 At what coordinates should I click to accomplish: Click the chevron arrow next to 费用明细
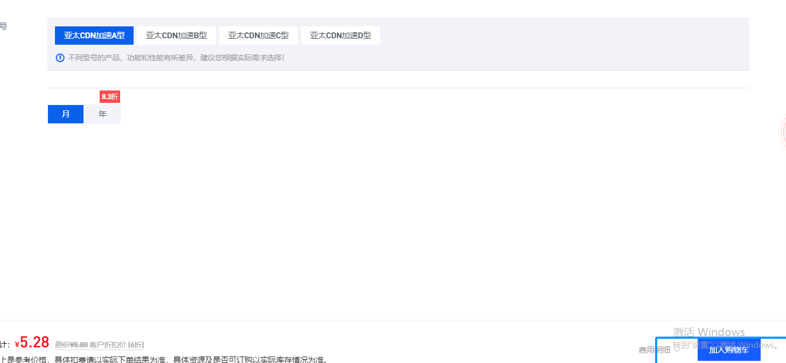click(677, 350)
